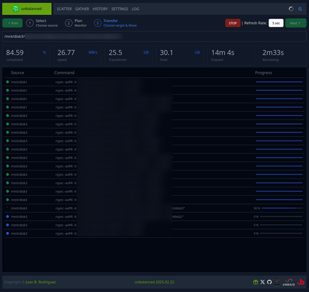Click the unbalanced logo button
This screenshot has height=292, width=309.
pos(27,9)
